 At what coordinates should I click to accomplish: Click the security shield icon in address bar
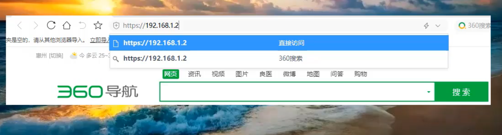[x=116, y=26]
